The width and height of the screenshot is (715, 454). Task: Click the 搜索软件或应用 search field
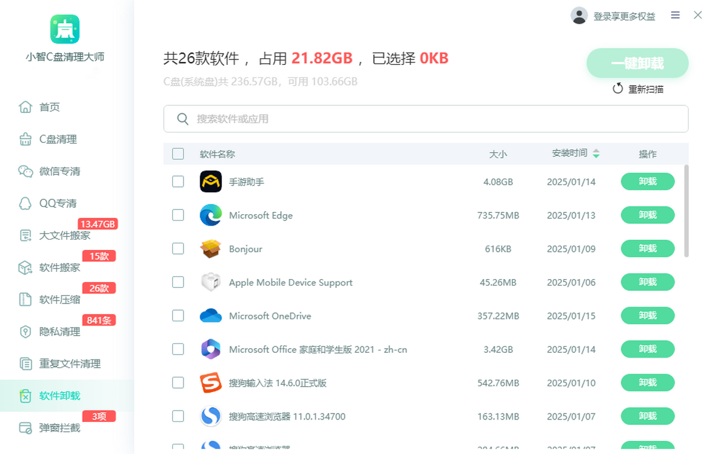[426, 119]
